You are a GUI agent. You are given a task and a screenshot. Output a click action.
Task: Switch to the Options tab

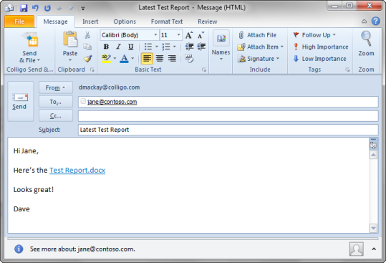click(125, 21)
